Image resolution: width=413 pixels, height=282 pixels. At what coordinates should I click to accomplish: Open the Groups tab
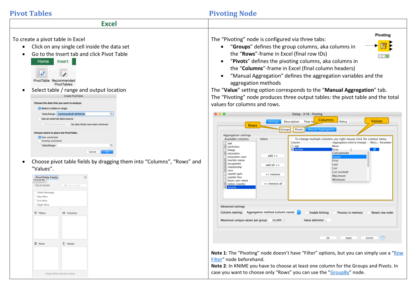coord(285,129)
